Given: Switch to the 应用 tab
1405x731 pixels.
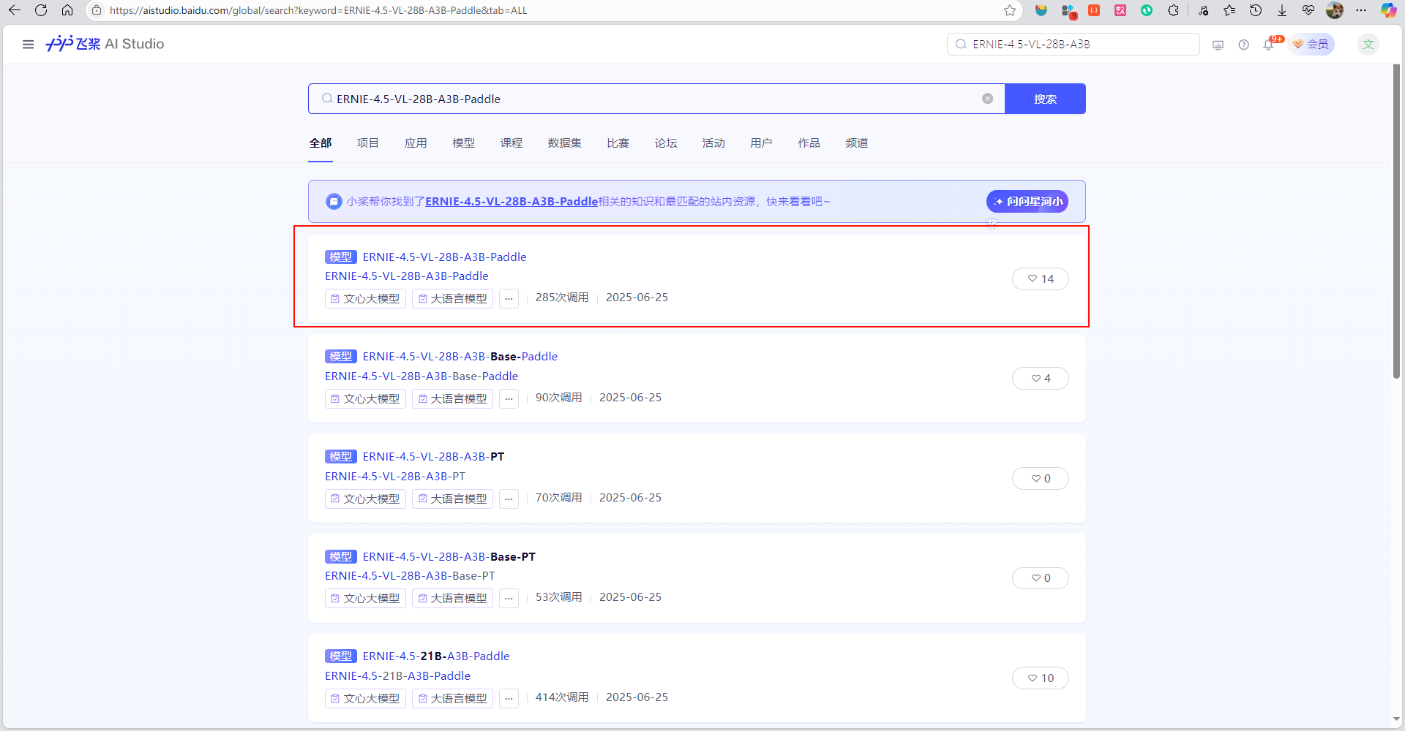Looking at the screenshot, I should tap(416, 143).
